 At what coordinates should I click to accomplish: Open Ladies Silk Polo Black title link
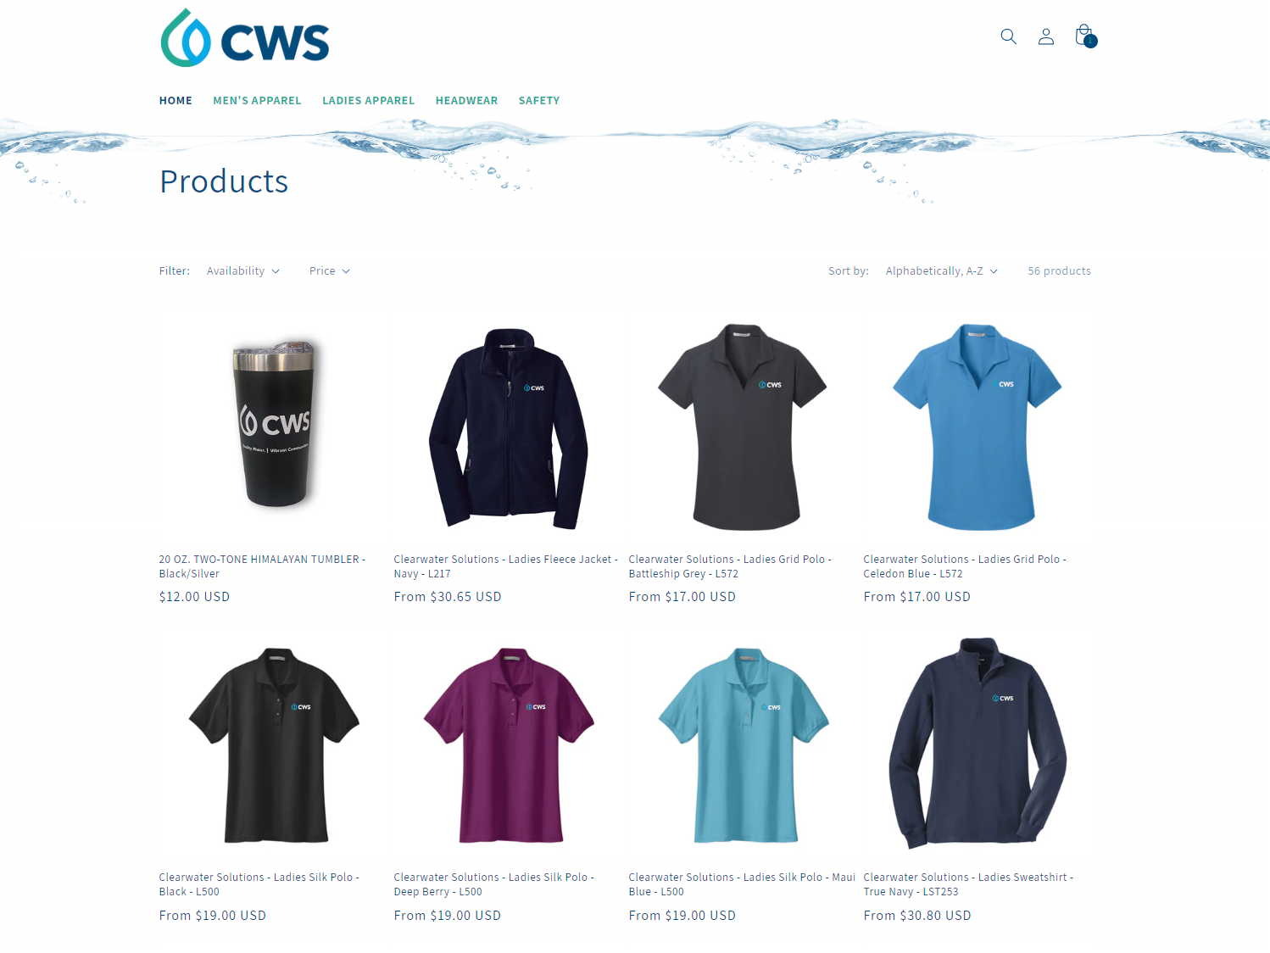point(259,884)
